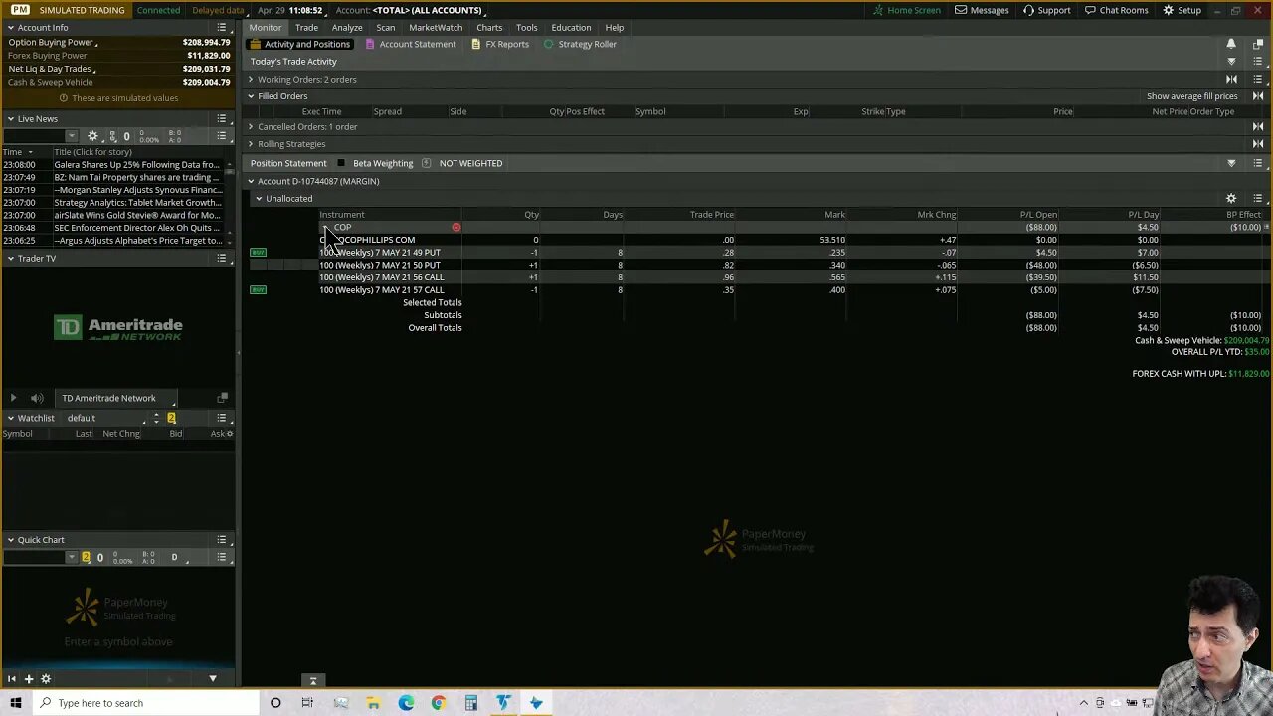1273x716 pixels.
Task: Click the left sidebar add gadget plus icon
Action: (x=29, y=679)
